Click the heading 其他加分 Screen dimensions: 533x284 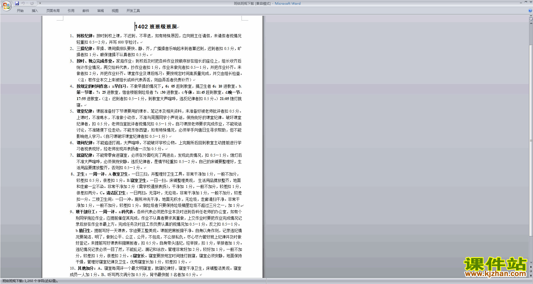click(x=86, y=268)
